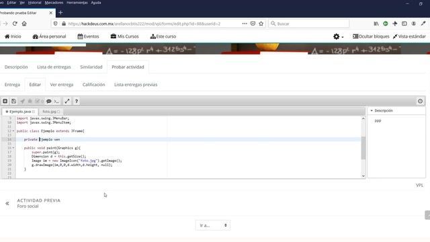Open the Historial menu
430x242 pixels.
pyautogui.click(x=34, y=3)
